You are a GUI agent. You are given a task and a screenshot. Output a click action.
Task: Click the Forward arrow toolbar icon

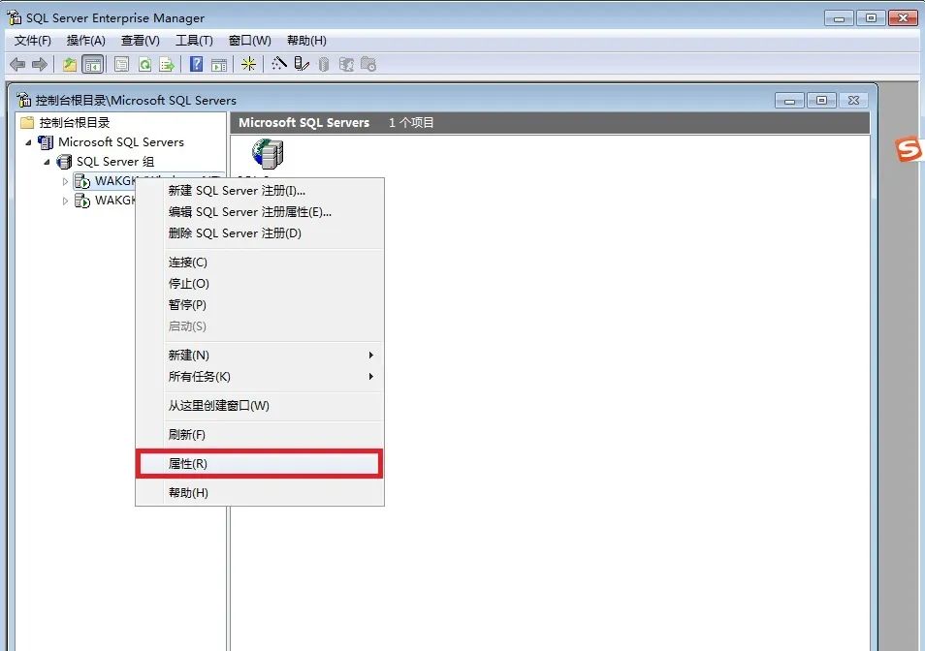[x=40, y=64]
